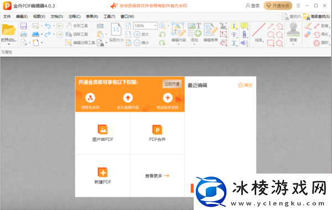Select the 手形工具 hand tool
The height and width of the screenshot is (210, 332).
tap(77, 26)
